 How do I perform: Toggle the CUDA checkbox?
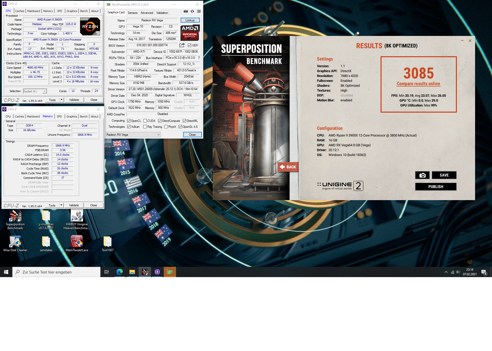click(x=145, y=121)
